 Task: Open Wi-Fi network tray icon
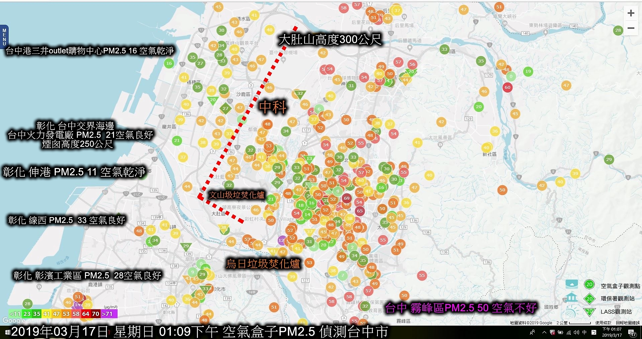point(569,332)
